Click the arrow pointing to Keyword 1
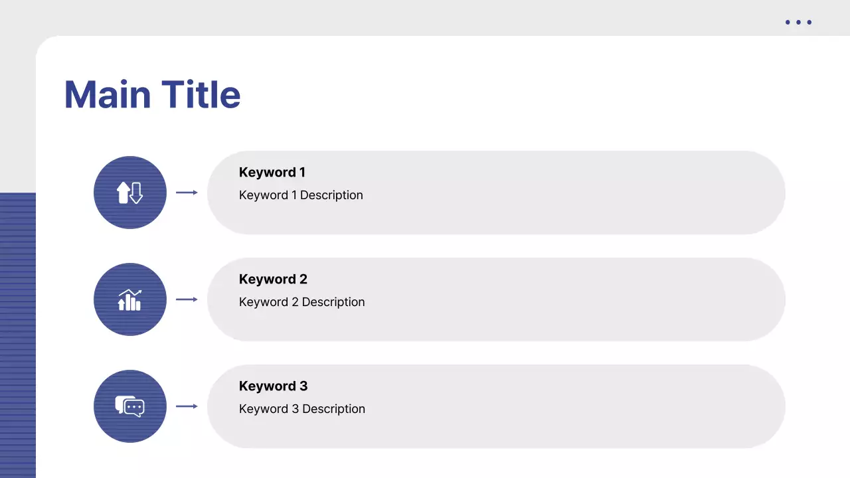The image size is (850, 478). (x=187, y=193)
